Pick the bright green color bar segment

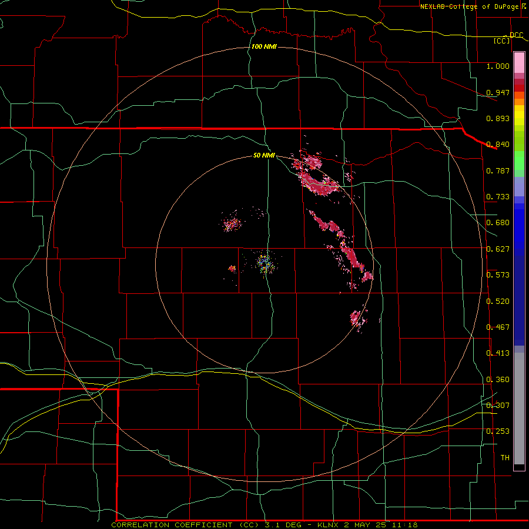519,160
